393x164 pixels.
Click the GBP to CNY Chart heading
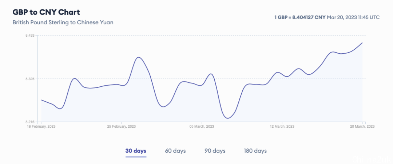(x=46, y=12)
